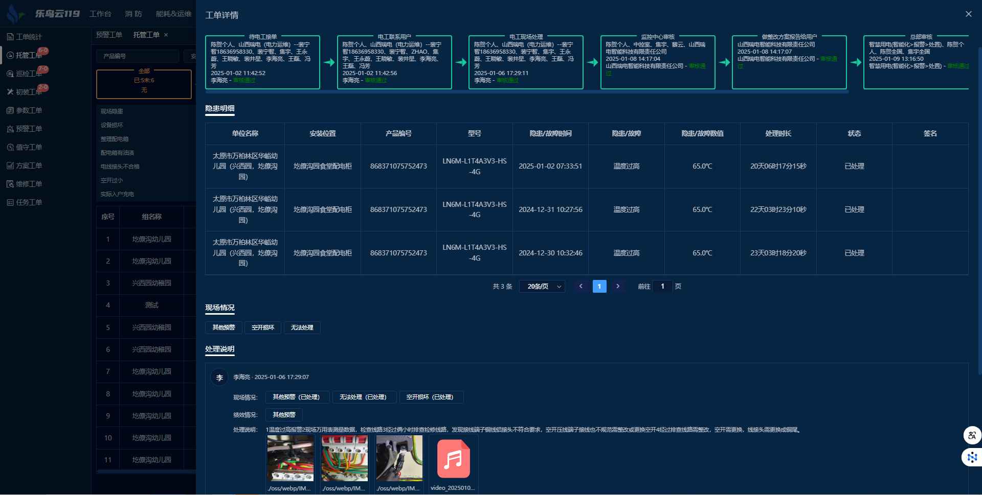Viewport: 982px width, 495px height.
Task: Expand the 20条/页 page size dropdown
Action: (542, 286)
